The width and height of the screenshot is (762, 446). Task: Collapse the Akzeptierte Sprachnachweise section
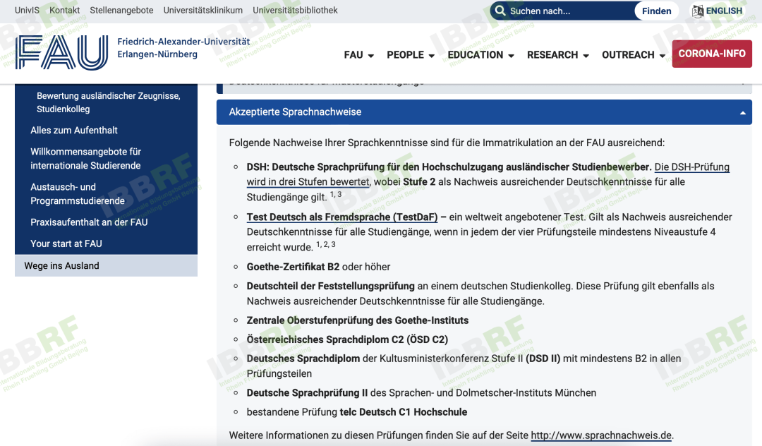[x=484, y=112]
